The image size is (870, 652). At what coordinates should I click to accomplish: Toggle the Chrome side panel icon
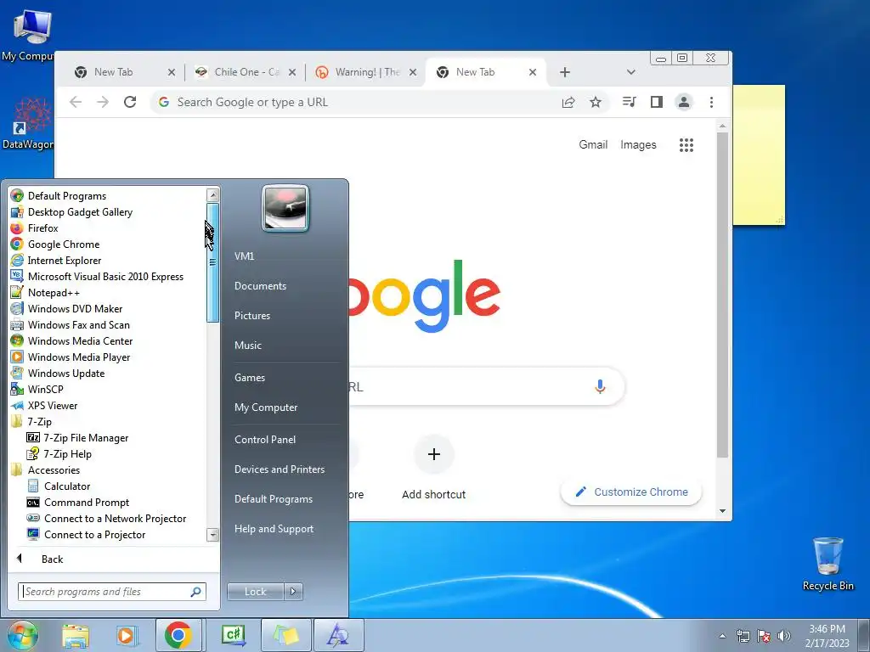click(657, 102)
